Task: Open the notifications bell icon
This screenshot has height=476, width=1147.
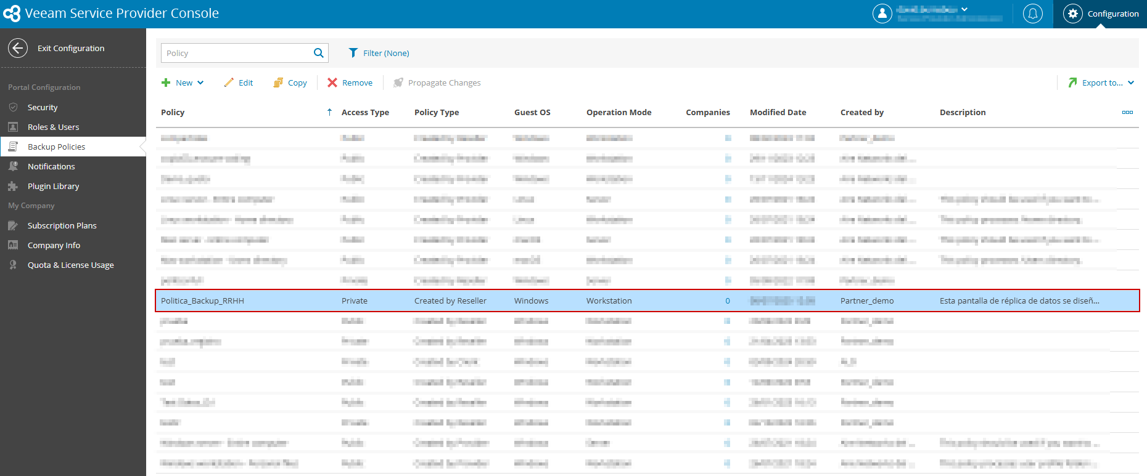Action: pyautogui.click(x=1032, y=14)
